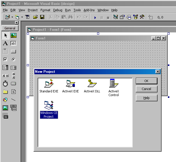Image resolution: width=176 pixels, height=162 pixels.
Task: Open the Format menu
Action: click(x=45, y=10)
